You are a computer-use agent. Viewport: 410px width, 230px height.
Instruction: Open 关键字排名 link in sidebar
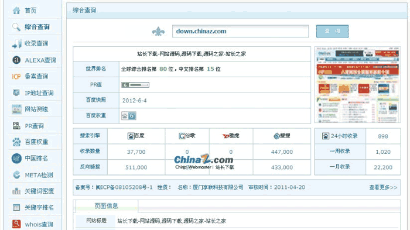tap(39, 208)
